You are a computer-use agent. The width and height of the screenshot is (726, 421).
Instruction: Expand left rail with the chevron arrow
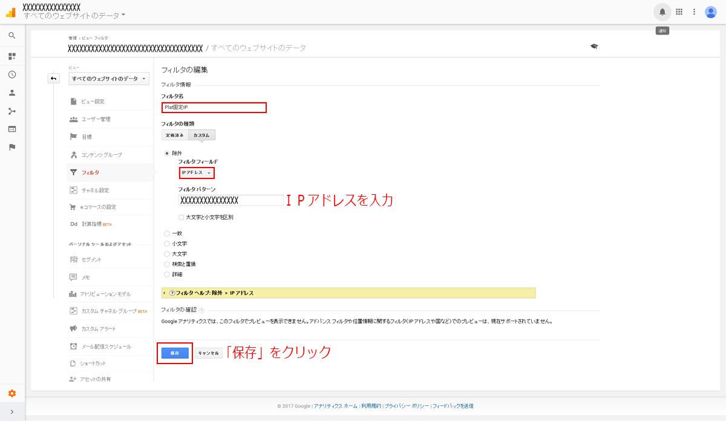point(12,413)
